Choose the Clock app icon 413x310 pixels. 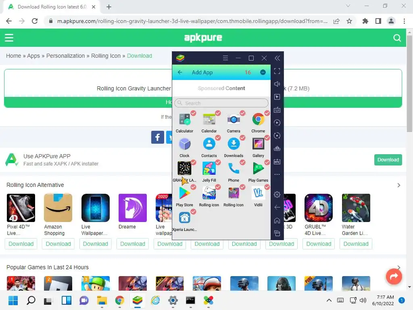[x=184, y=144]
